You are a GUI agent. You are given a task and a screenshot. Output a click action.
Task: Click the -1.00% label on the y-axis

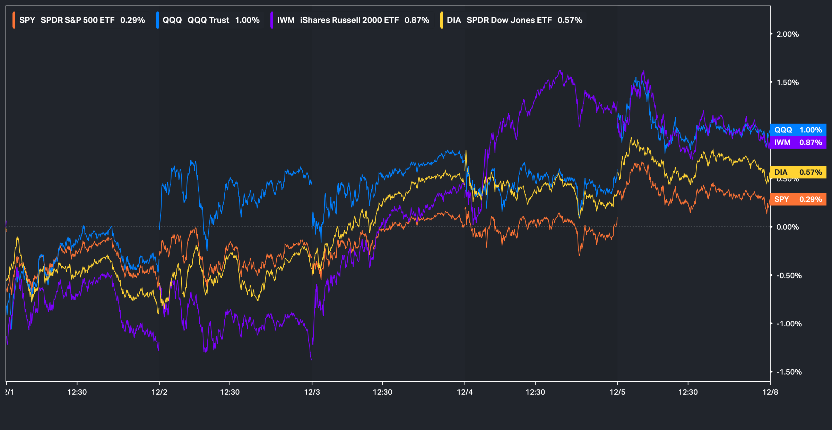click(x=789, y=324)
